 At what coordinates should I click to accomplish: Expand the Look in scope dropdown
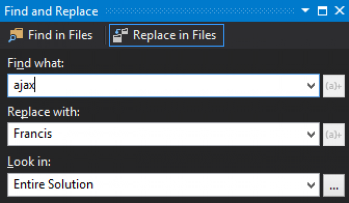[311, 185]
